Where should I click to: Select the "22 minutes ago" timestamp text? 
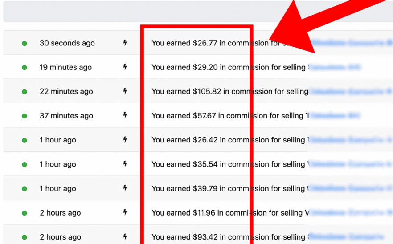click(66, 91)
